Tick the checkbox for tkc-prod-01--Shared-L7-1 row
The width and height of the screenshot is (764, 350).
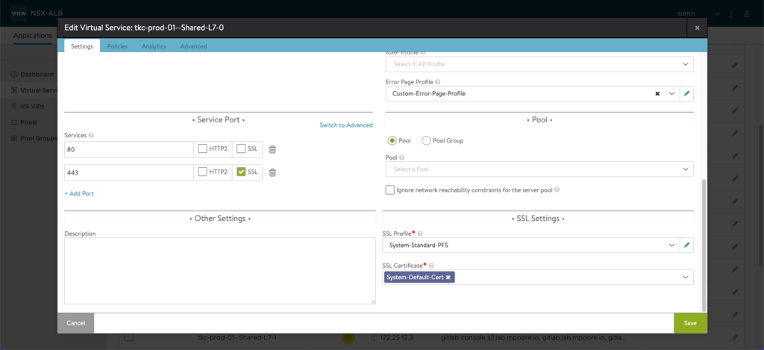128,337
